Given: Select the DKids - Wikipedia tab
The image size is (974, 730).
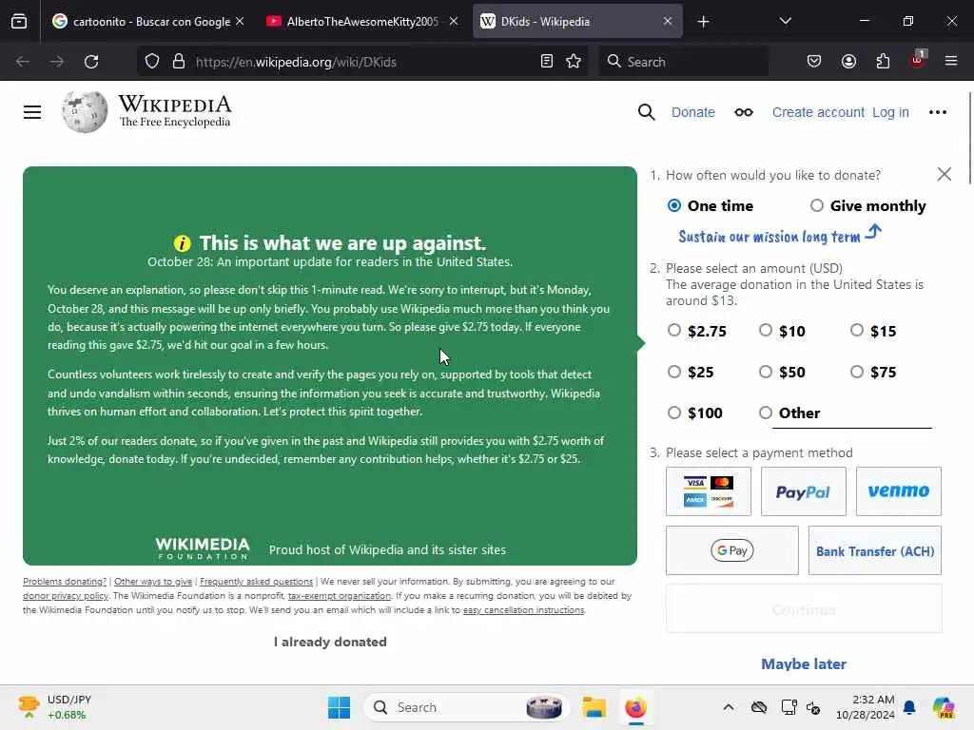Looking at the screenshot, I should [577, 22].
